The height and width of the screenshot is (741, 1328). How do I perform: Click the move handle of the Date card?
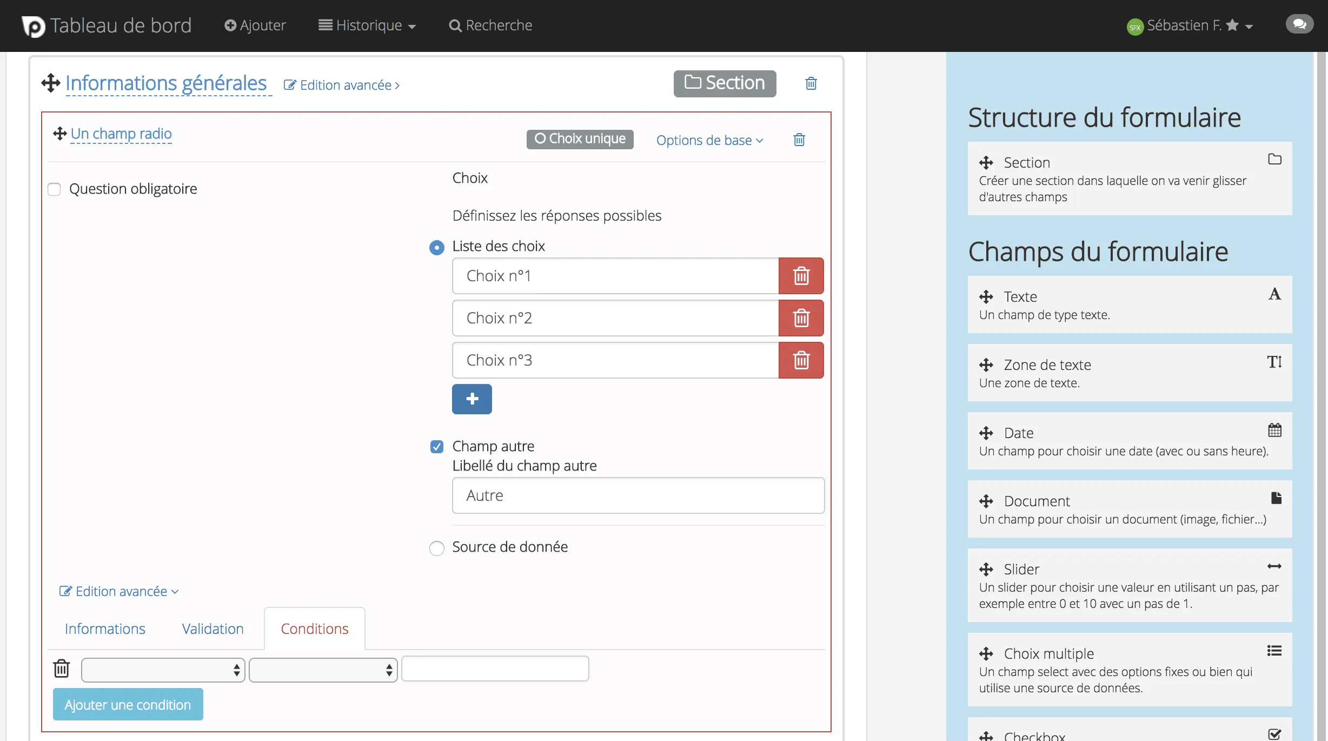coord(986,433)
